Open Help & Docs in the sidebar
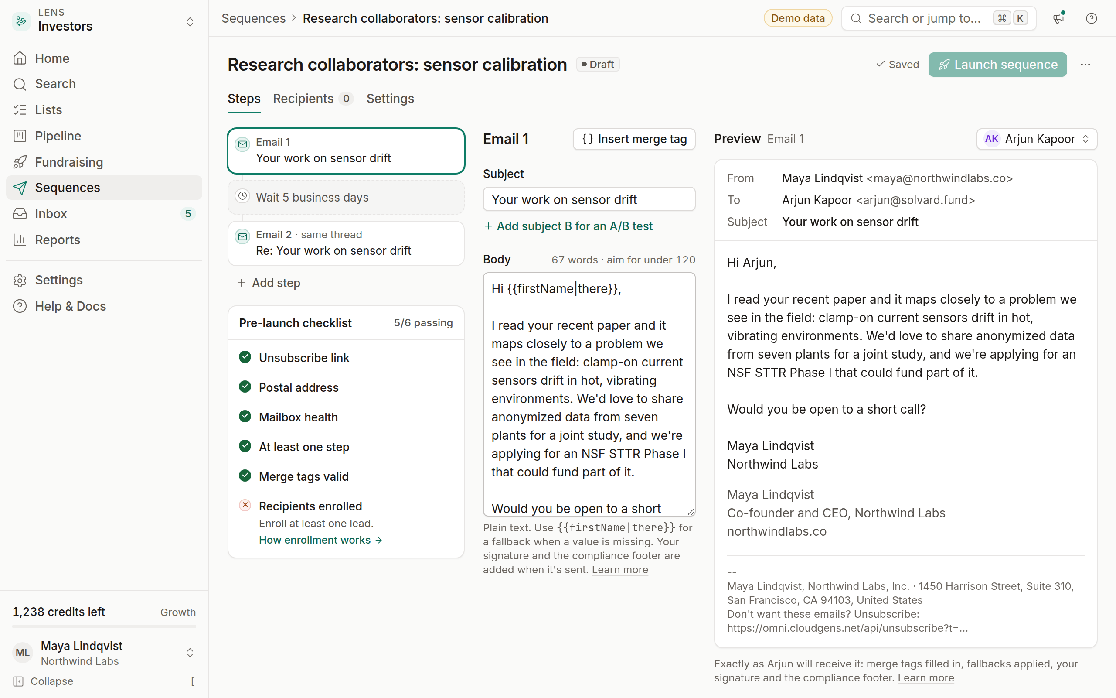Image resolution: width=1116 pixels, height=698 pixels. tap(104, 306)
